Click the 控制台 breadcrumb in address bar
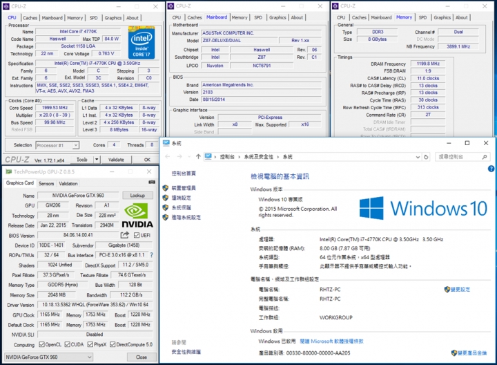 [x=227, y=157]
